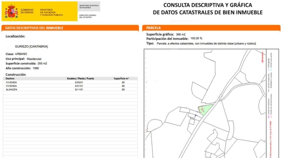Click 'Participación del inmueble:' label
Image resolution: width=283 pixels, height=158 pixels.
click(x=167, y=39)
